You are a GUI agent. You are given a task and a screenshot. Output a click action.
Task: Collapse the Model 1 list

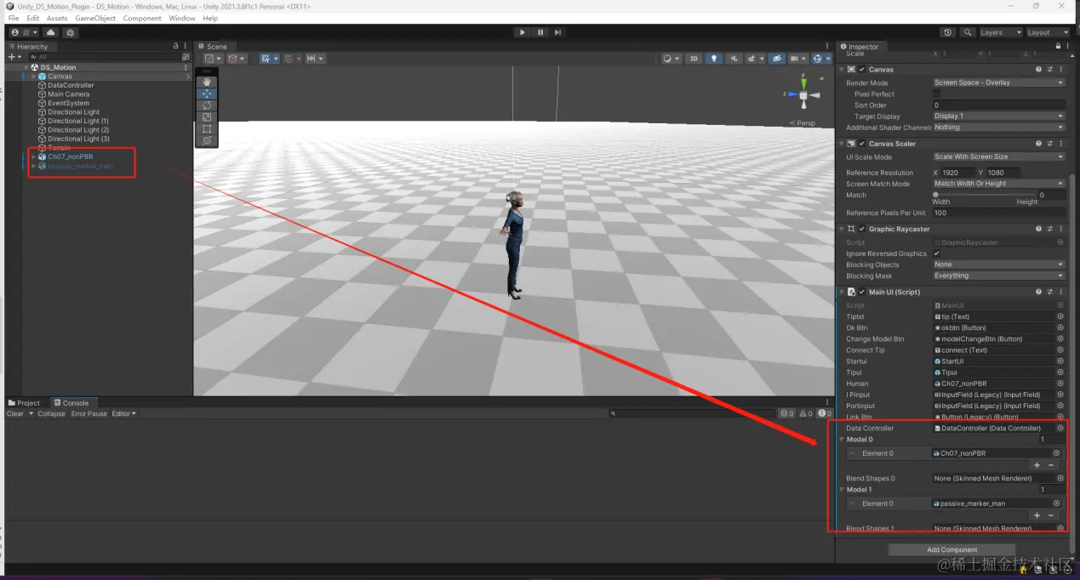(x=843, y=490)
